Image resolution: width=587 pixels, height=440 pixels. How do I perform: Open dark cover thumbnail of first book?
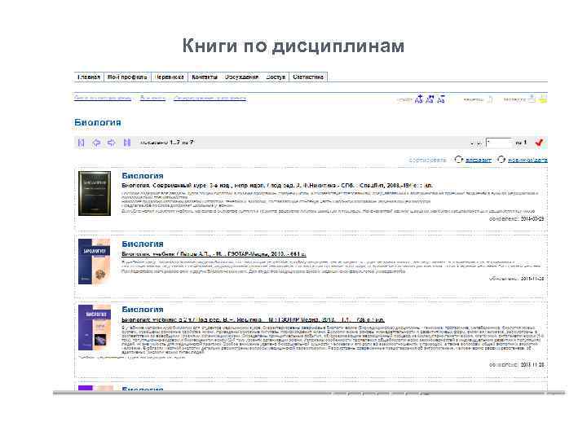click(95, 193)
